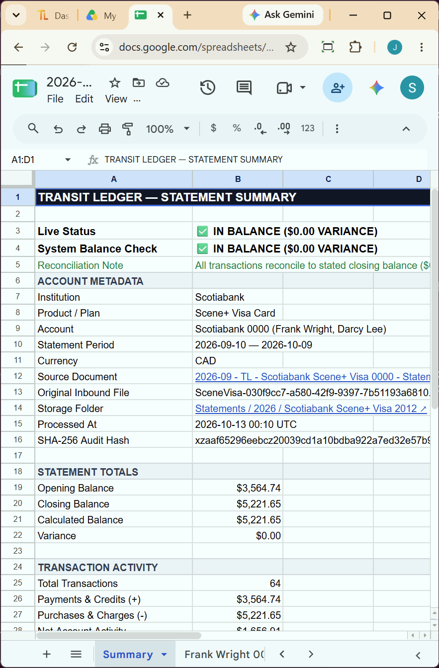This screenshot has height=668, width=439.
Task: Start a Meet call camera icon
Action: pos(284,88)
